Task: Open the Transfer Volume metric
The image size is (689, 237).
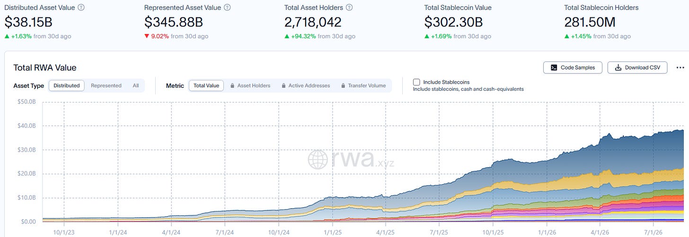Action: click(x=363, y=85)
